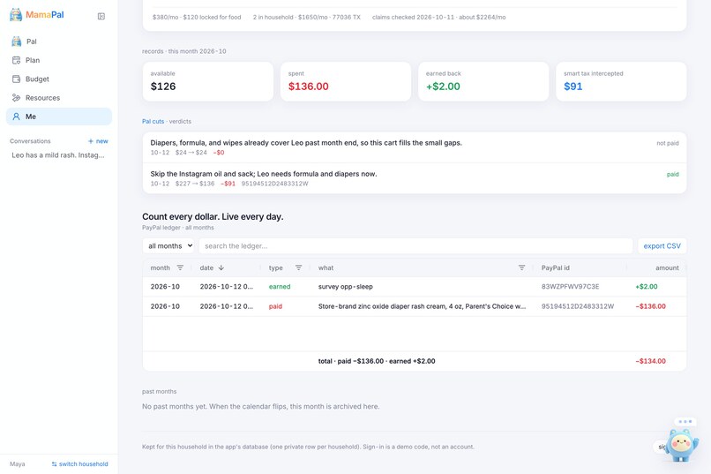Viewport: 711px width, 474px height.
Task: Open the all months dropdown
Action: [x=168, y=246]
